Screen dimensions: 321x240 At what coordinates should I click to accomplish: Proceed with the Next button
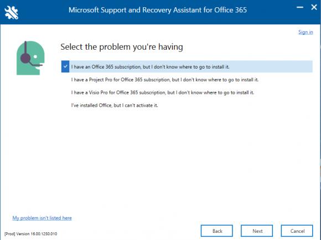(x=257, y=231)
